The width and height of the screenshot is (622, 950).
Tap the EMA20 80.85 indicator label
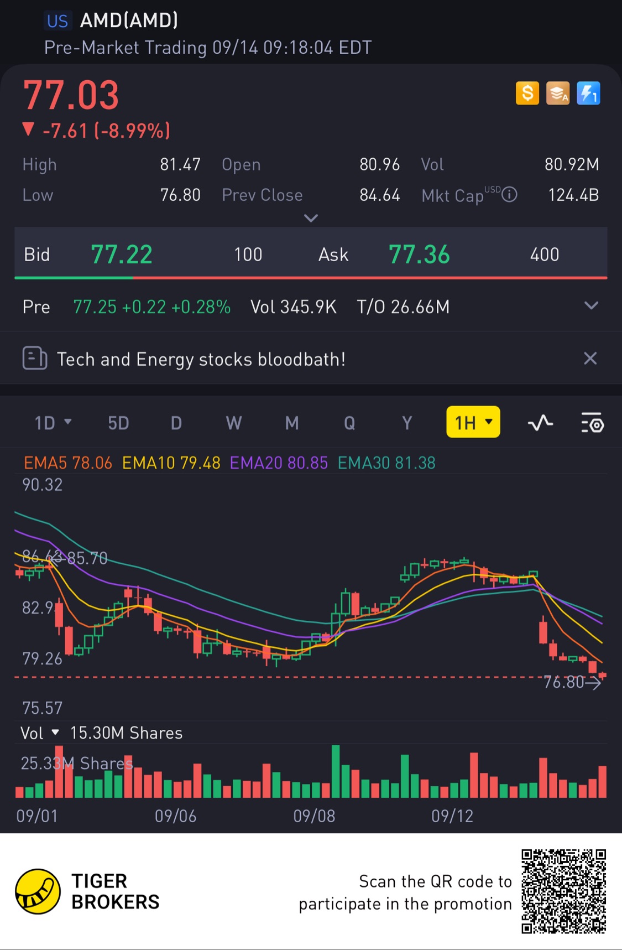279,463
